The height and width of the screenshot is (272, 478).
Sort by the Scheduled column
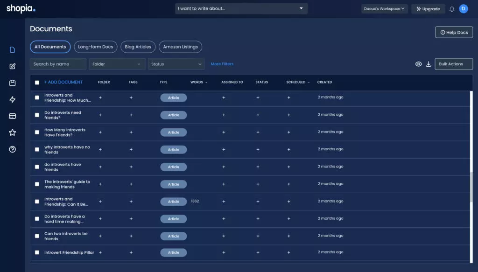298,82
